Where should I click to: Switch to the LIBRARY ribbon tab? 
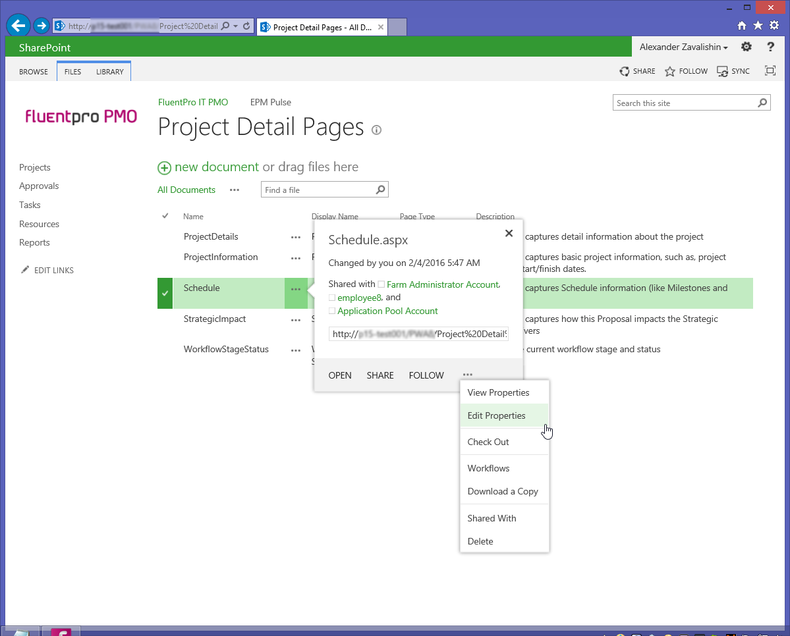pyautogui.click(x=110, y=72)
